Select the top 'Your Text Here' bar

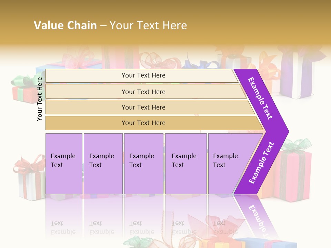pyautogui.click(x=141, y=76)
